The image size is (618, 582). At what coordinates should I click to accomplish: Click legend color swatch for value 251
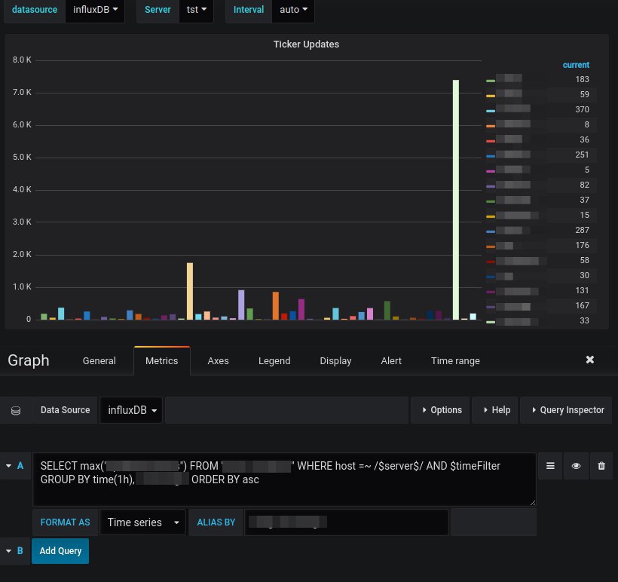[x=491, y=156]
